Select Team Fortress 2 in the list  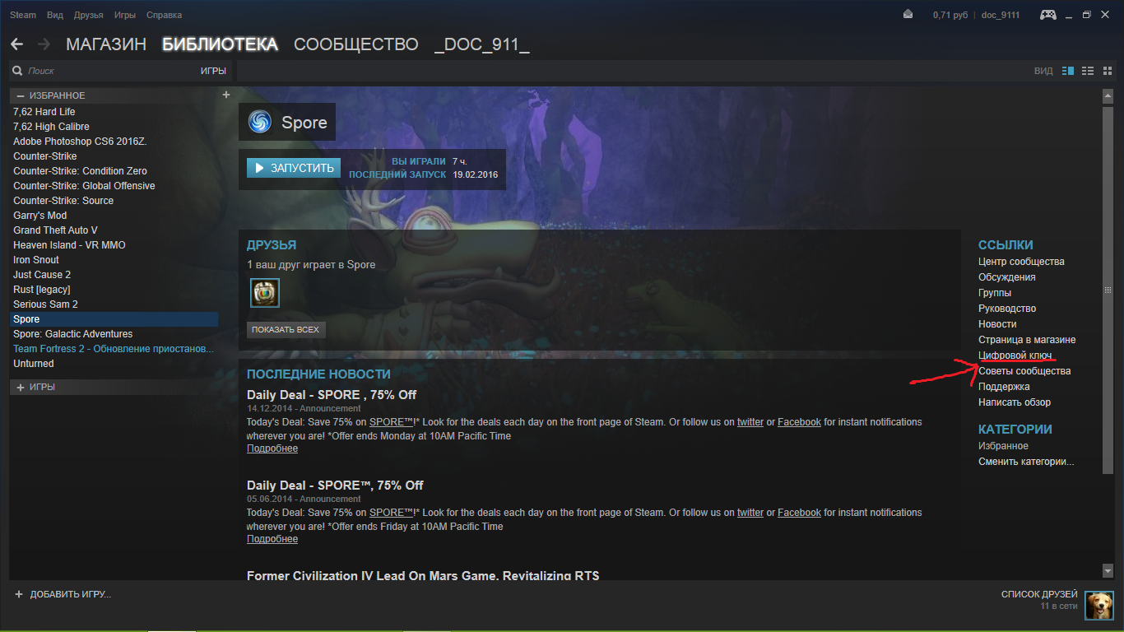tap(114, 349)
